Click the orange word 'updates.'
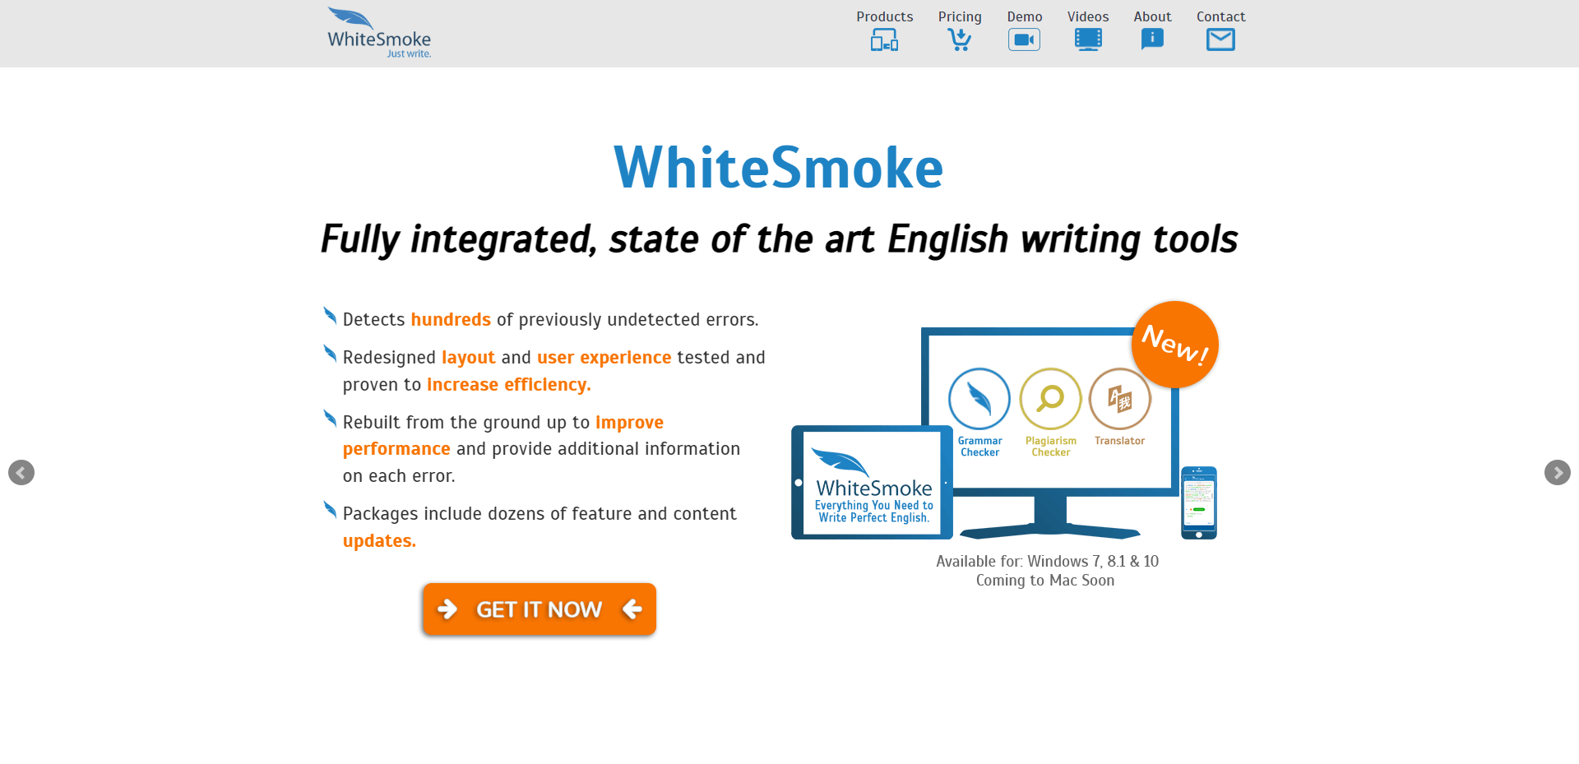Viewport: 1579px width, 764px height. click(x=379, y=541)
